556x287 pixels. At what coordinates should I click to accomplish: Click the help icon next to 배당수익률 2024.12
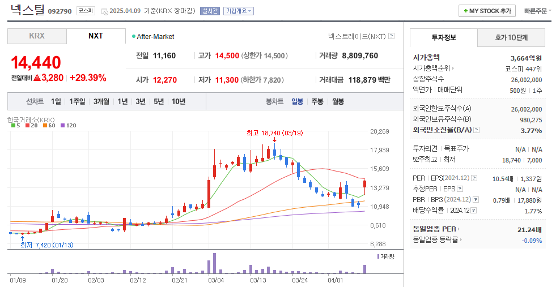tap(474, 211)
